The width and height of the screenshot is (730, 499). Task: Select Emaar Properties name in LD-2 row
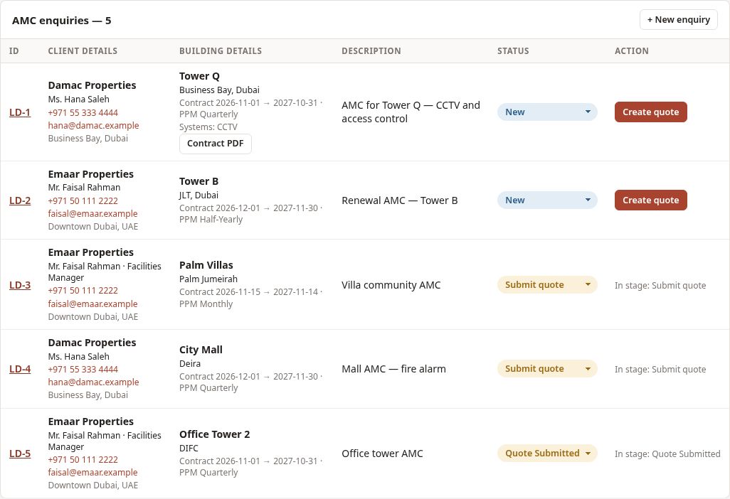point(91,174)
